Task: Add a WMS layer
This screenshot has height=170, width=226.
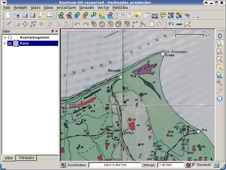Action: coord(94,15)
